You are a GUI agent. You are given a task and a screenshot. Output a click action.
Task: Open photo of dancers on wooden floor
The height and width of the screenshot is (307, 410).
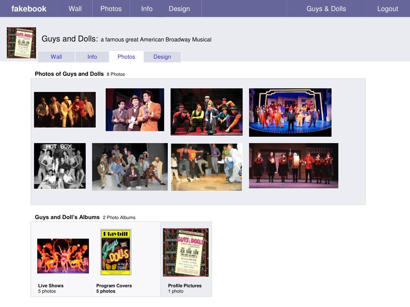[x=207, y=167]
